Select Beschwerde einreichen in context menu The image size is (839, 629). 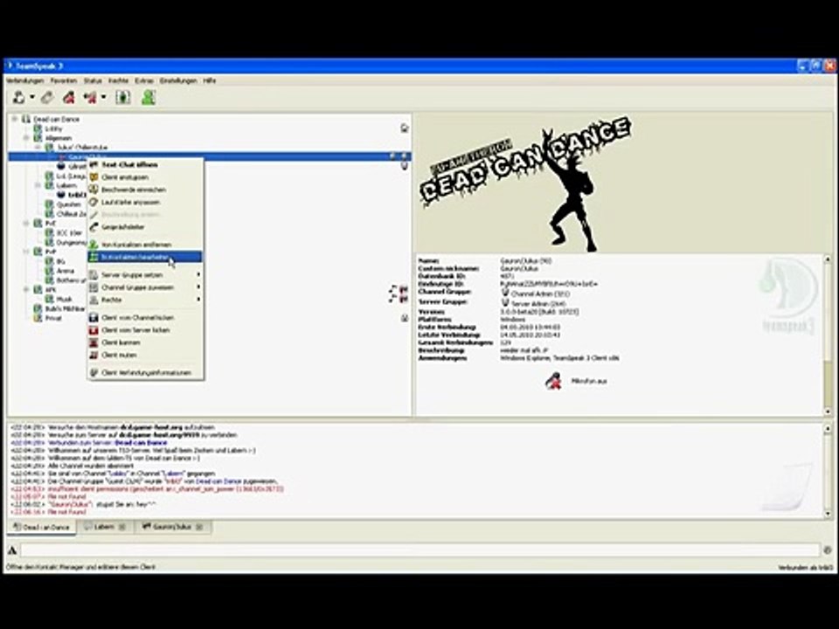[145, 190]
